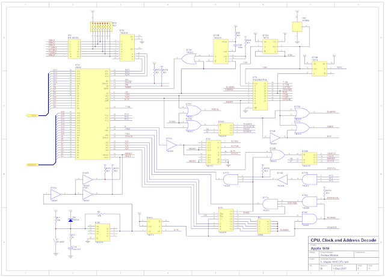This screenshot has height=277, width=385.
Task: Click the yellow ADDRESS bus port
Action: (32, 165)
